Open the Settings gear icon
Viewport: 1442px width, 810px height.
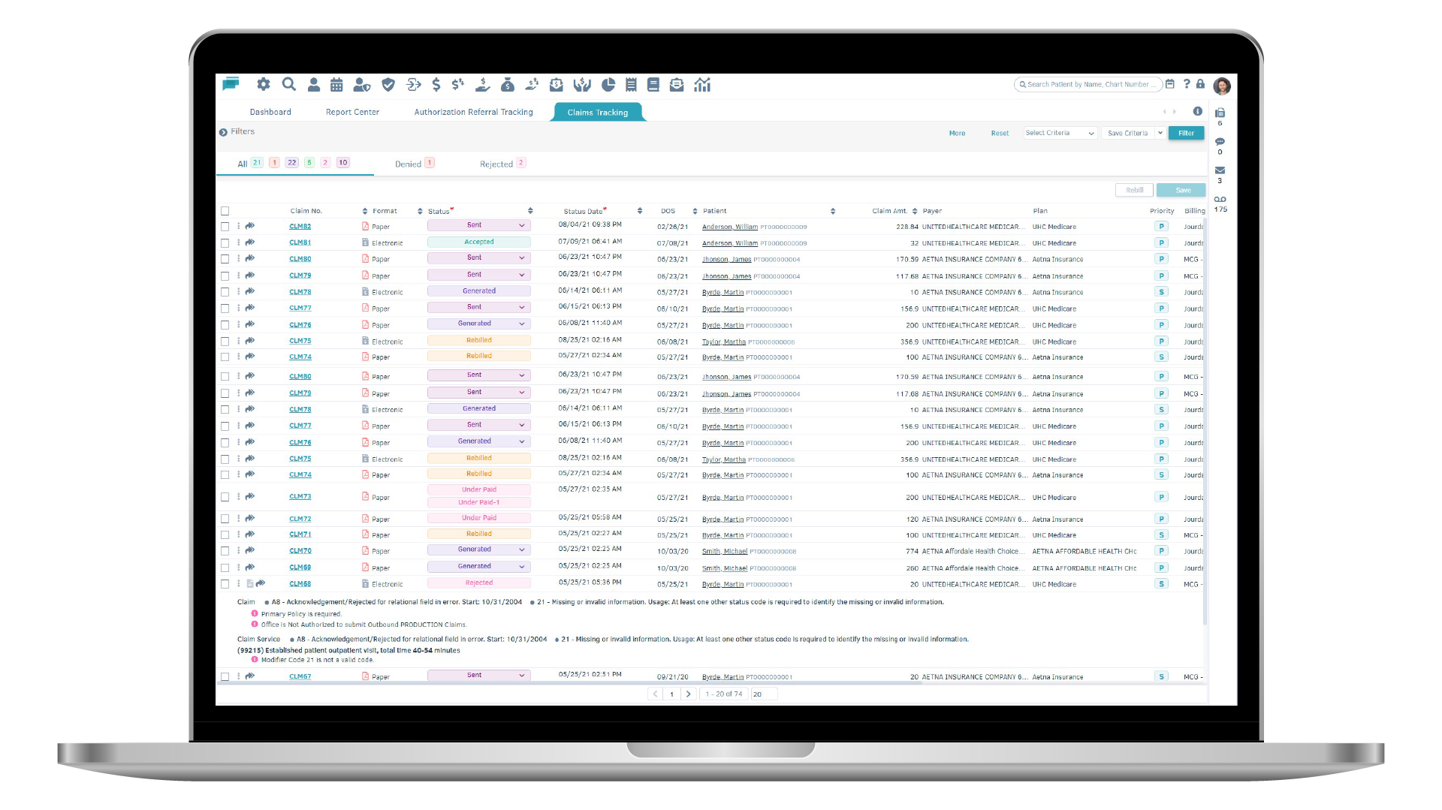pyautogui.click(x=263, y=84)
